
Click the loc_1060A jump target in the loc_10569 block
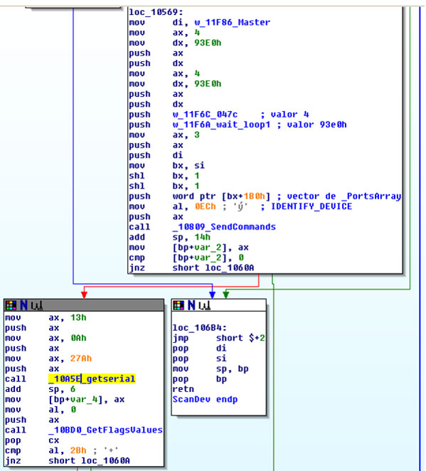point(230,268)
